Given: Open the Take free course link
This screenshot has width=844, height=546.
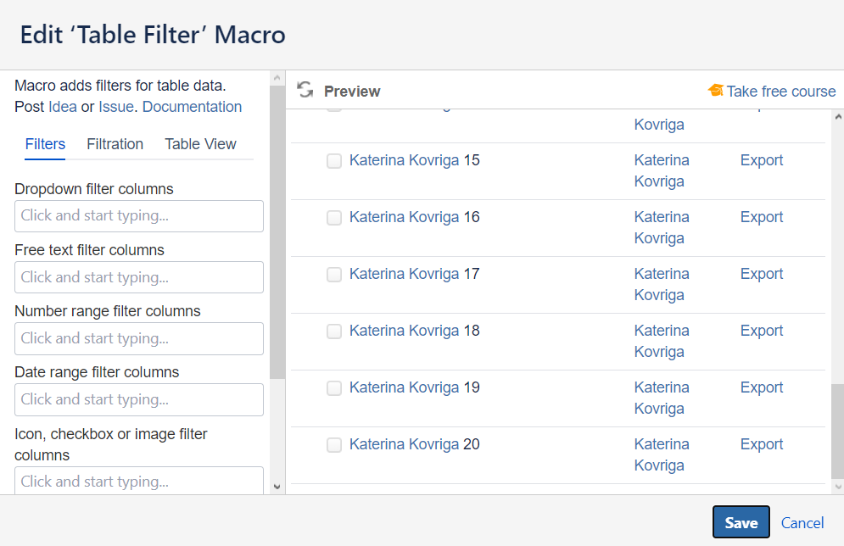Looking at the screenshot, I should 780,92.
